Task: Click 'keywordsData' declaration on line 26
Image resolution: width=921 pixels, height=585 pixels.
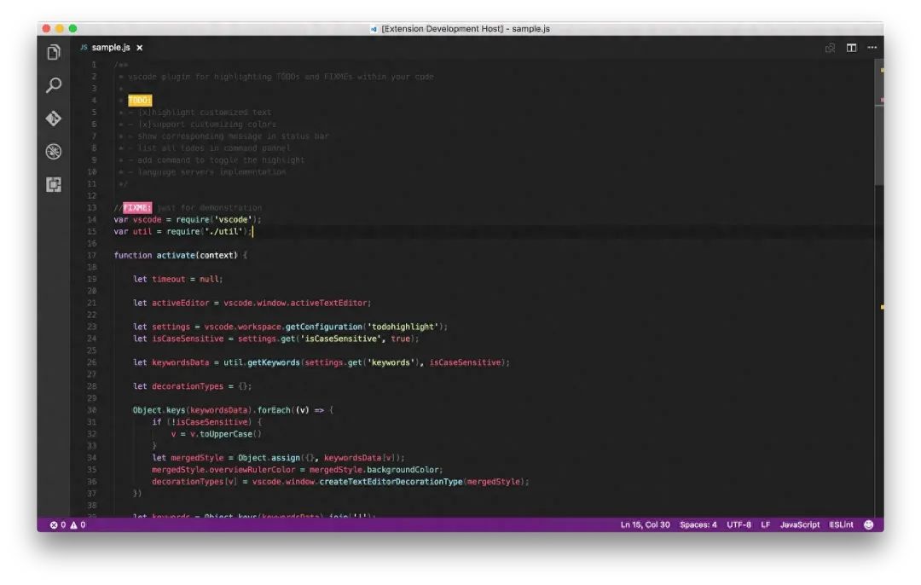Action: coord(180,362)
